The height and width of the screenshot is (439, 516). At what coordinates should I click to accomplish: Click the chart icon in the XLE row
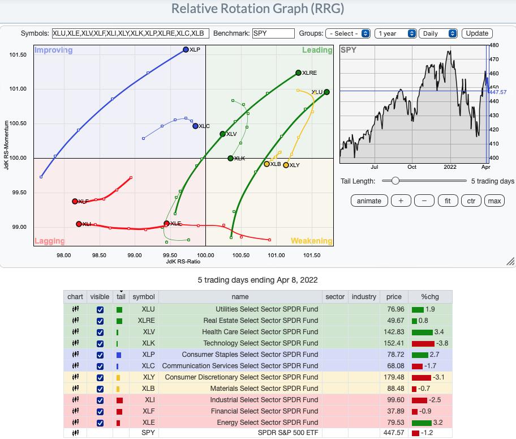coord(75,423)
